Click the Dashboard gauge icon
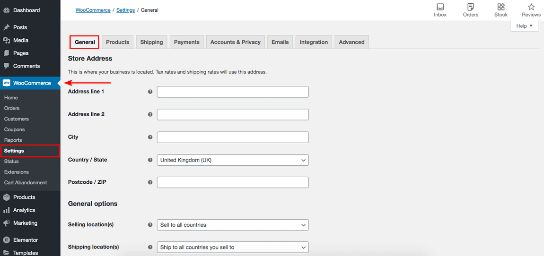This screenshot has height=256, width=544. (6, 10)
